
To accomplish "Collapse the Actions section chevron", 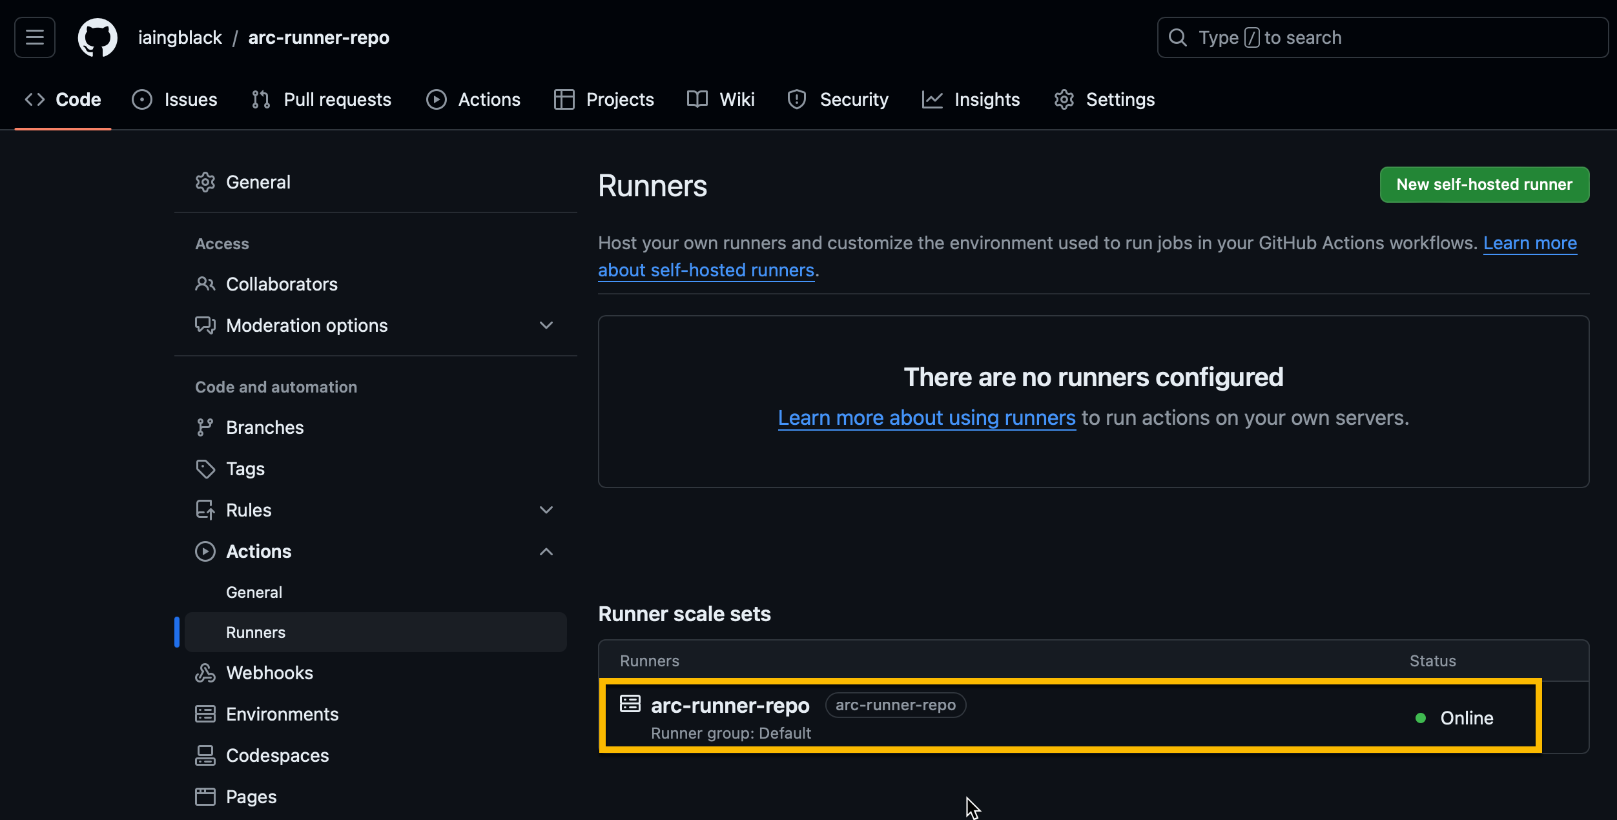I will point(546,551).
